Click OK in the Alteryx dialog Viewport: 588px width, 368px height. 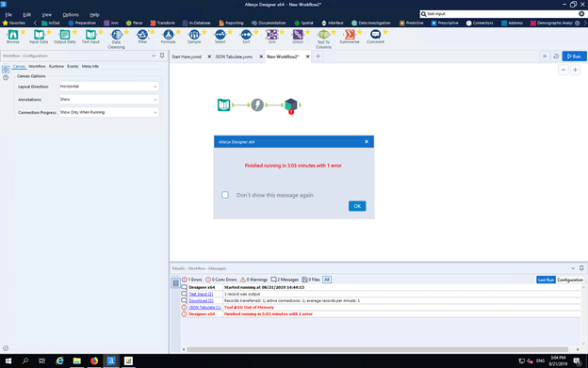tap(357, 206)
